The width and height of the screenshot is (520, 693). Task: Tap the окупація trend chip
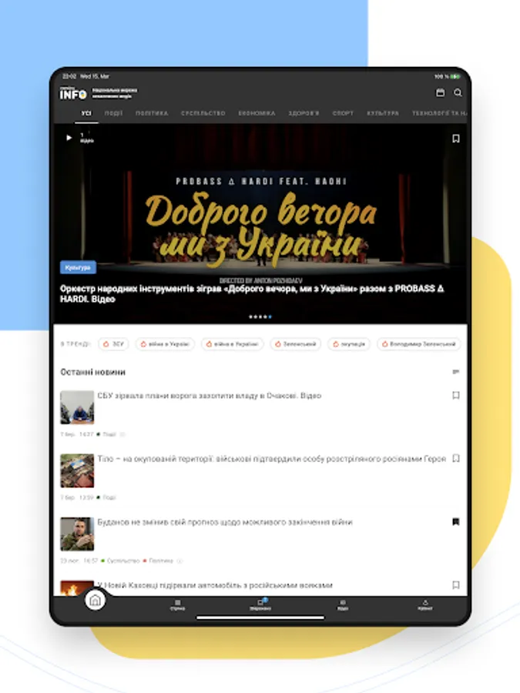[349, 344]
